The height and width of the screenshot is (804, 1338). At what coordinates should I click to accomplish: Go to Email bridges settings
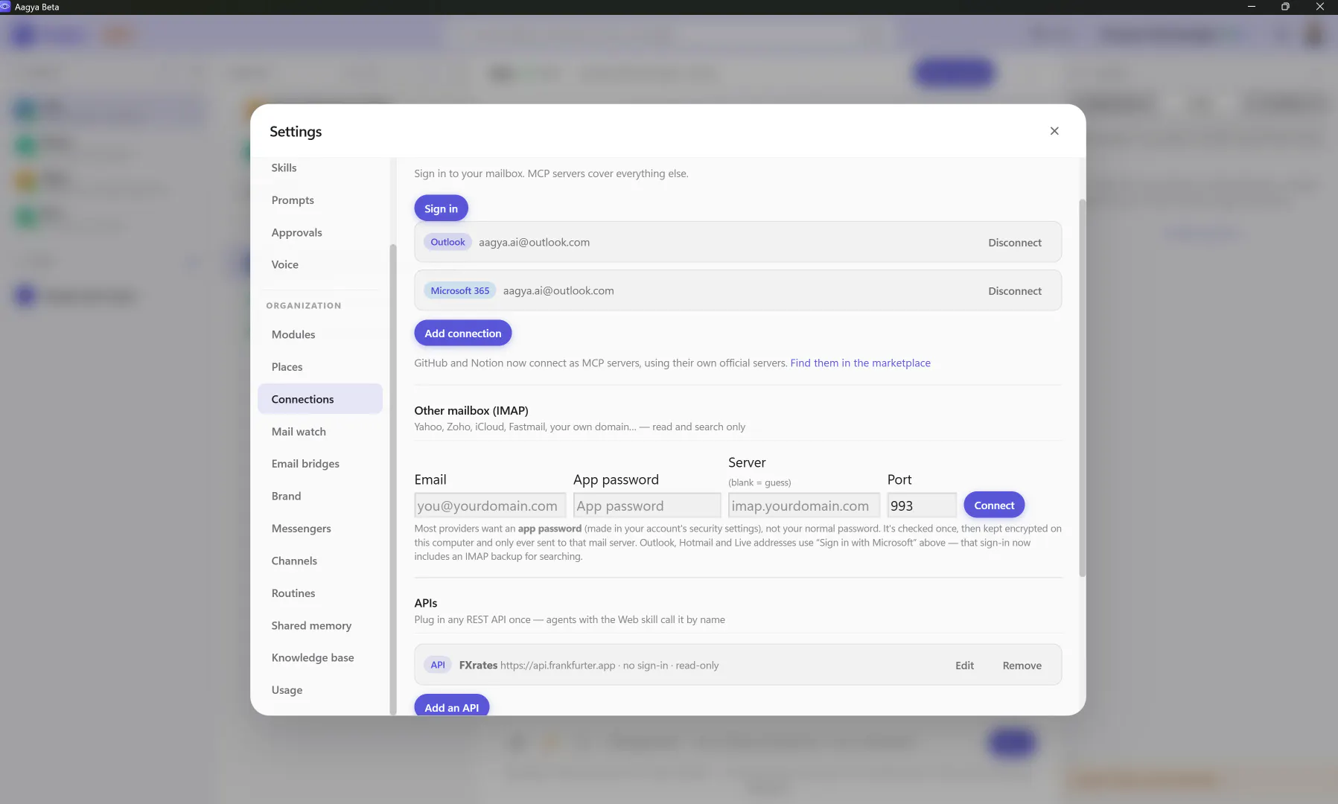coord(320,464)
